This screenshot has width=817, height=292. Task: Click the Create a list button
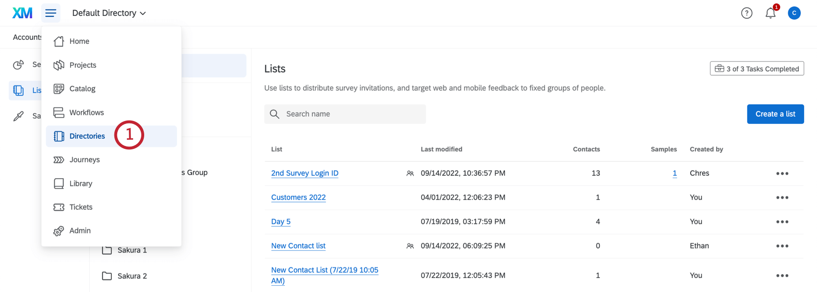coord(775,114)
